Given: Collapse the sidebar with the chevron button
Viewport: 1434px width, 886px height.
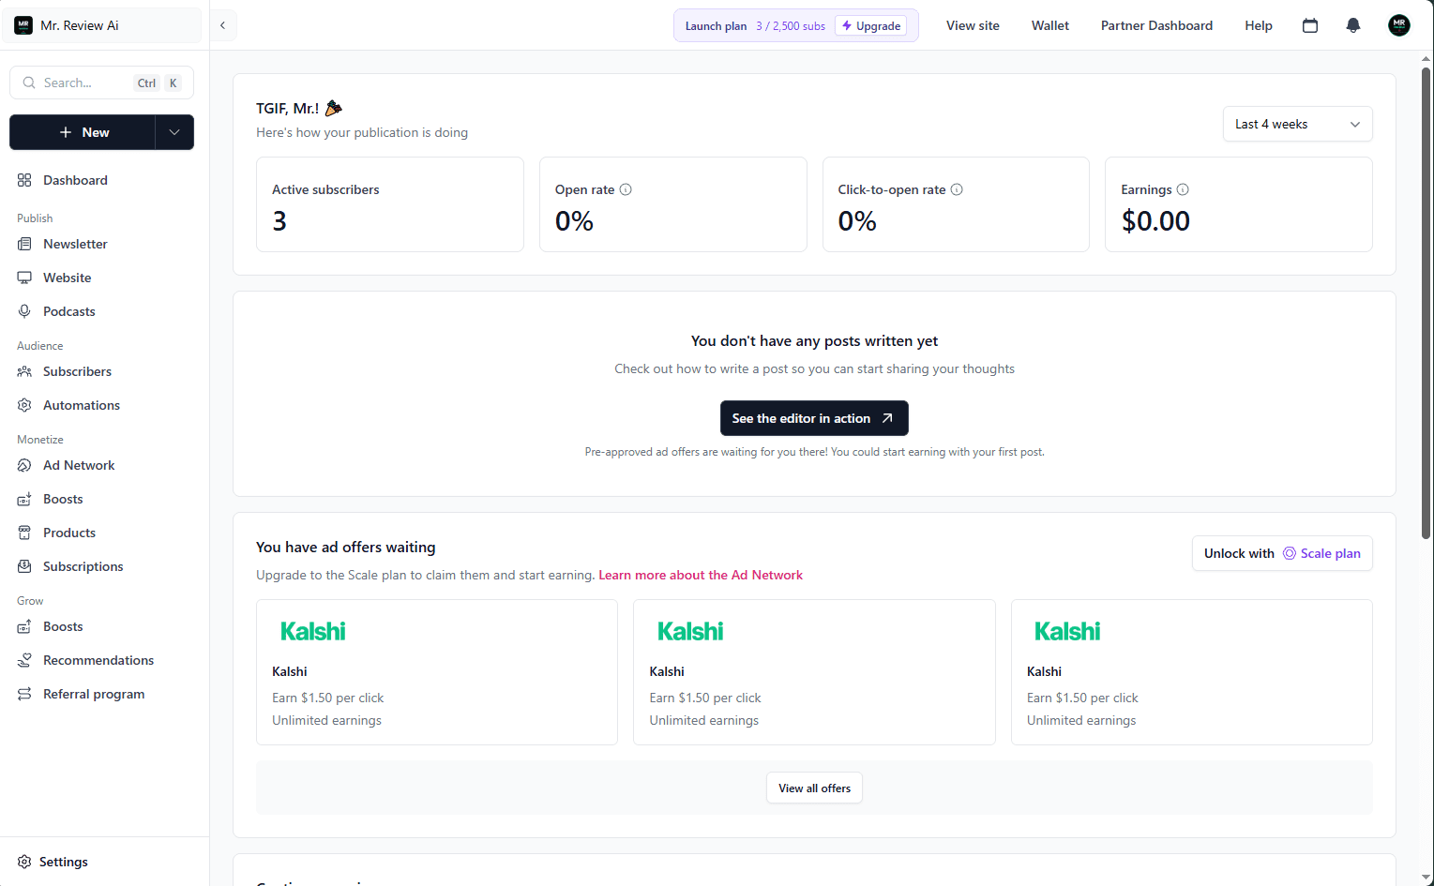Looking at the screenshot, I should [x=222, y=25].
